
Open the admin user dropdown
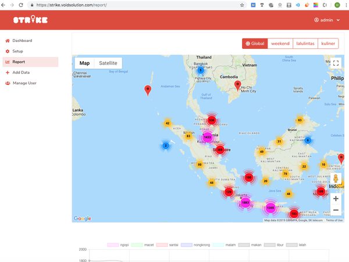327,20
